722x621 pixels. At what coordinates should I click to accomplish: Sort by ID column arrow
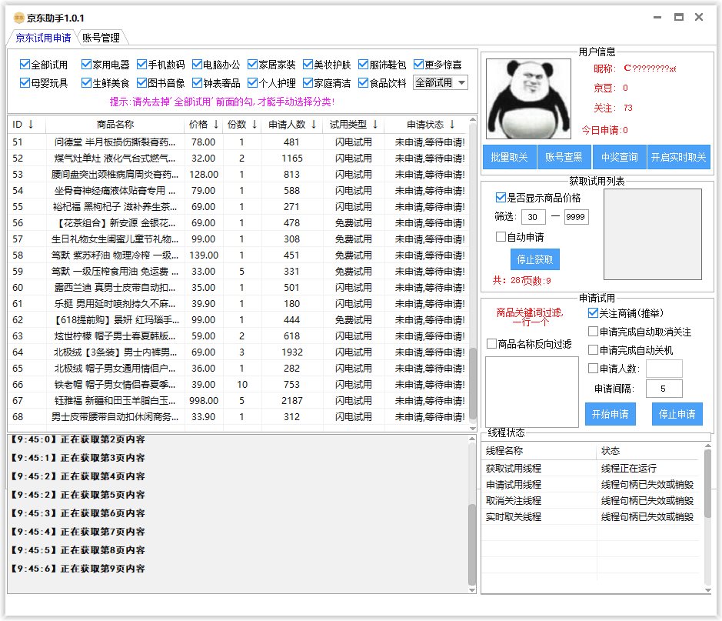(x=31, y=125)
